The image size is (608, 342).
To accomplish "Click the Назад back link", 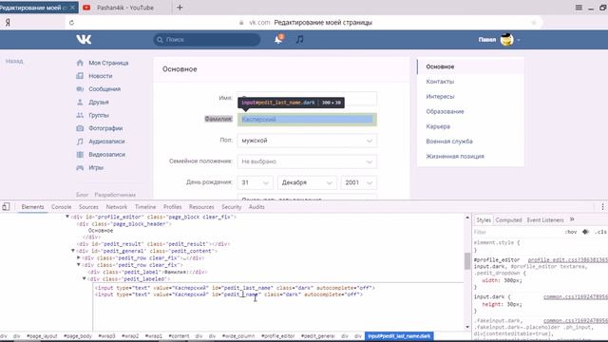I will [x=14, y=61].
